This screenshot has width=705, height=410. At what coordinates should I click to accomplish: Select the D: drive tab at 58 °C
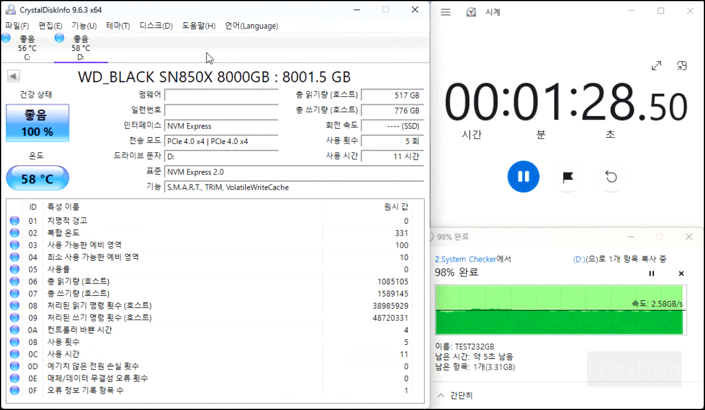tap(81, 47)
